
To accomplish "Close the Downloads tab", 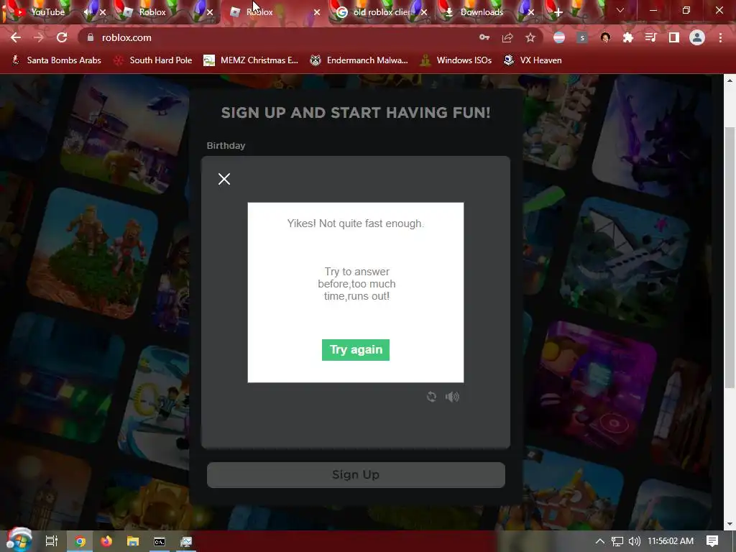I will pyautogui.click(x=531, y=12).
